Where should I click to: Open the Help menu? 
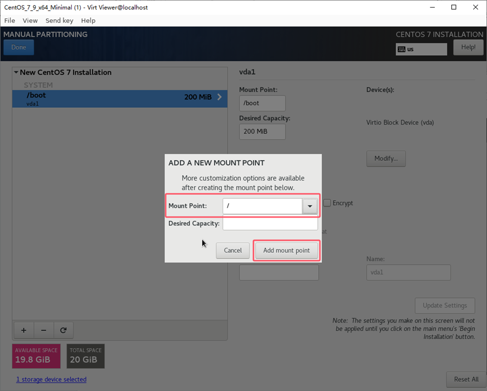[x=88, y=20]
